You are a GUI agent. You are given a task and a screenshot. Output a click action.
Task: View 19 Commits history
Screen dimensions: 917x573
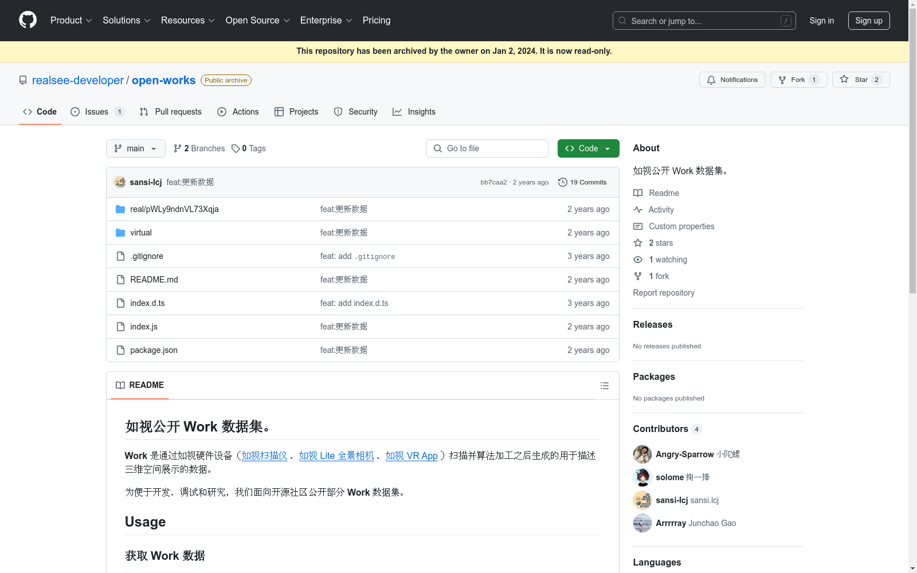(x=582, y=182)
